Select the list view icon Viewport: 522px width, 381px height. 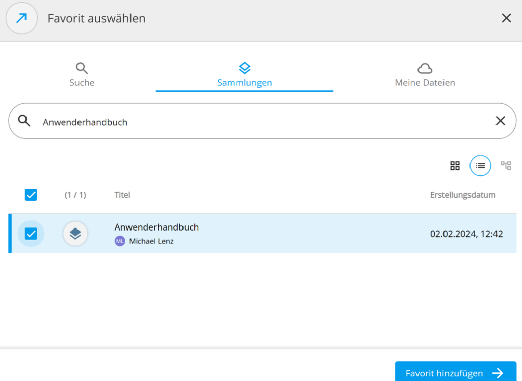(x=480, y=166)
